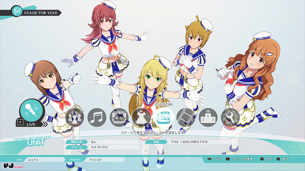Click the producer name アイマスP
The image size is (305, 171).
coord(105,160)
